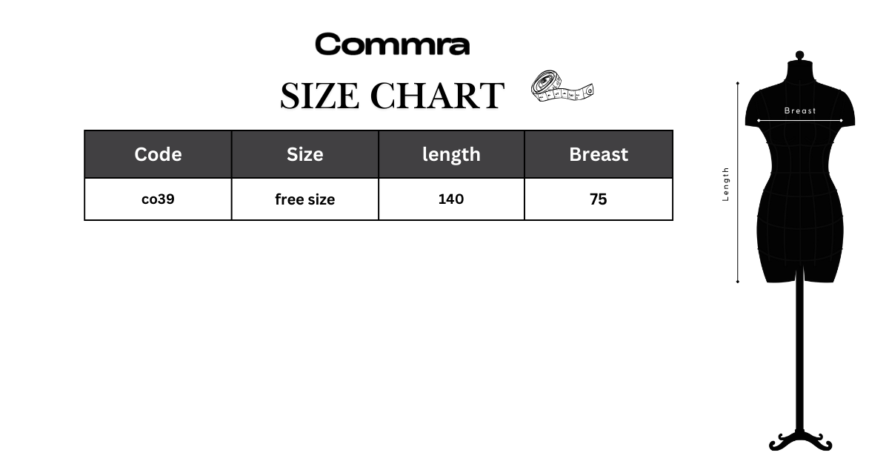Click the mannequin neck cap knob
This screenshot has height=467, width=889.
pyautogui.click(x=799, y=55)
